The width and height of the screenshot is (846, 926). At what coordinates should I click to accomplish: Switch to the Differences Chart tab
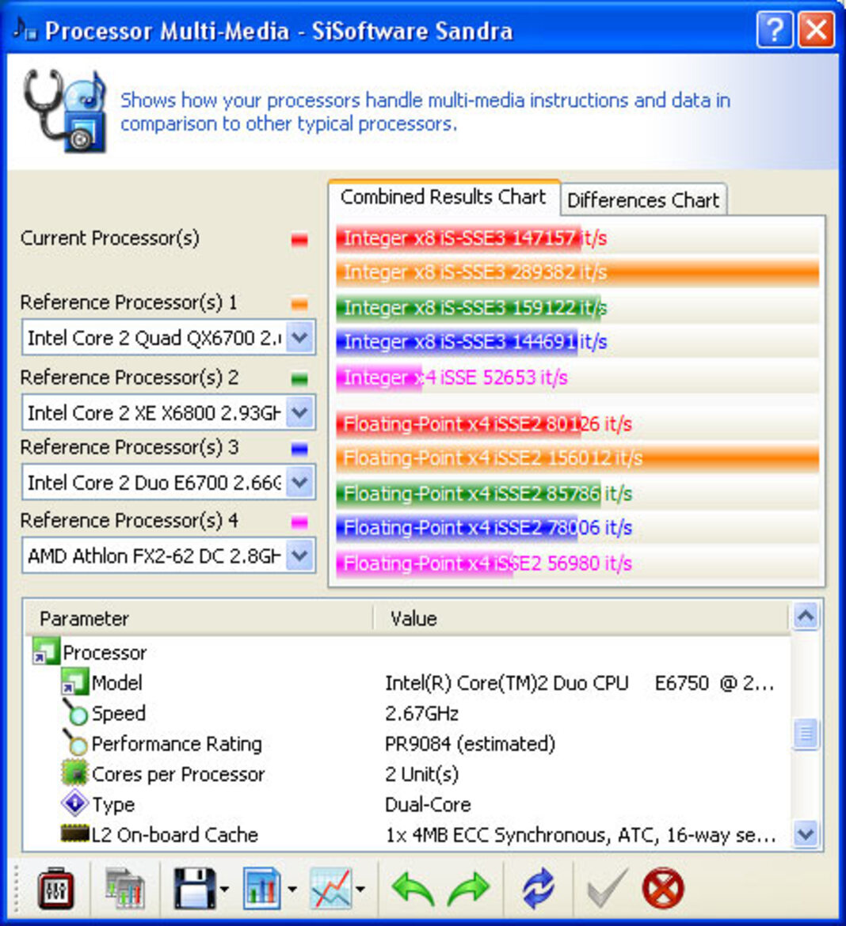[x=643, y=200]
